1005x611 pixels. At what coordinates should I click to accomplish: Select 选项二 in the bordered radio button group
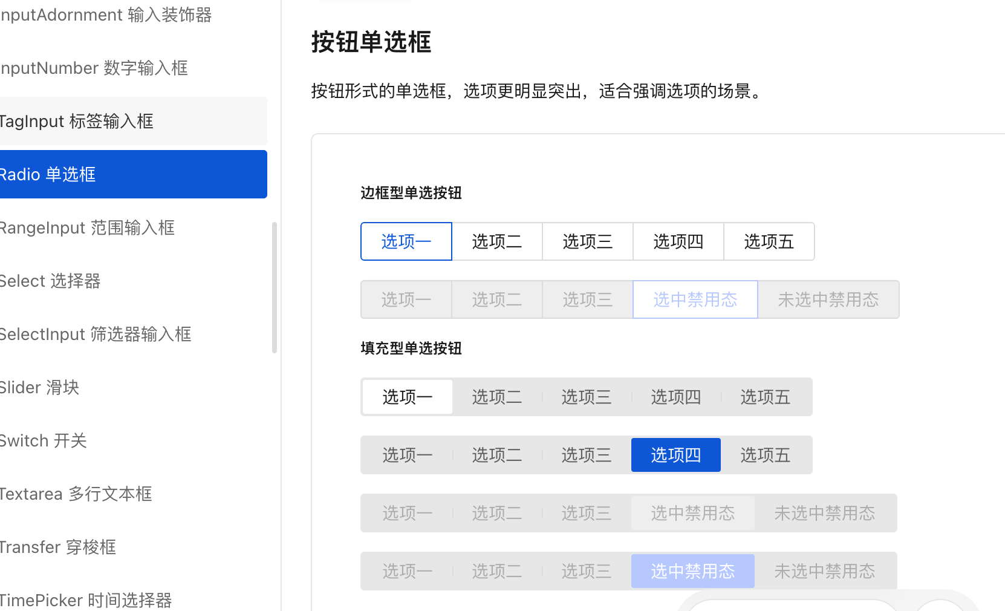(x=496, y=241)
